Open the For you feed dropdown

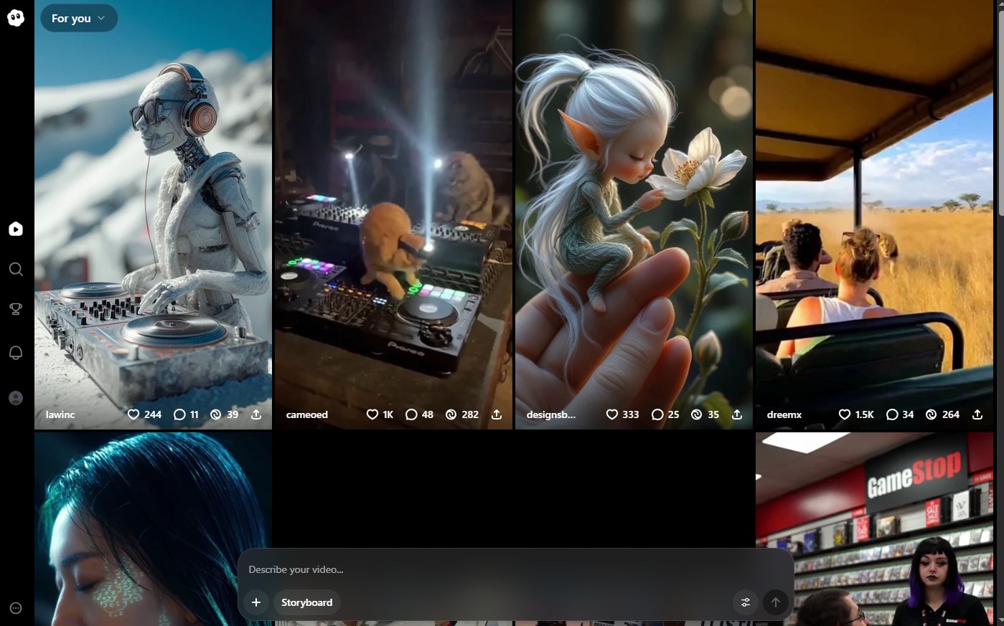tap(79, 18)
